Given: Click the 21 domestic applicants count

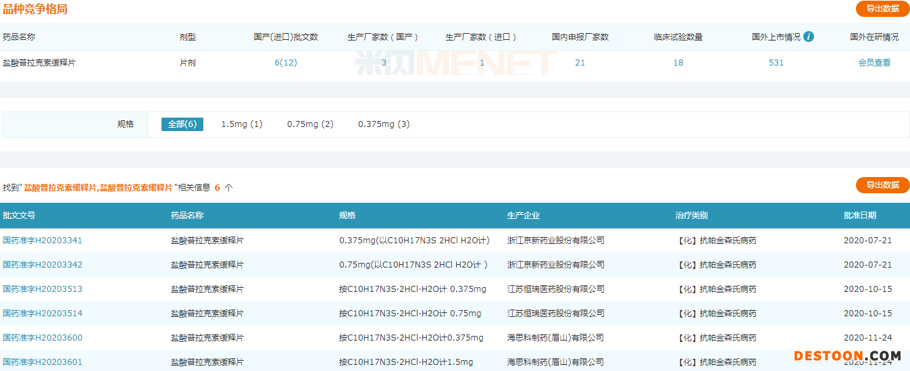Looking at the screenshot, I should click(x=580, y=63).
